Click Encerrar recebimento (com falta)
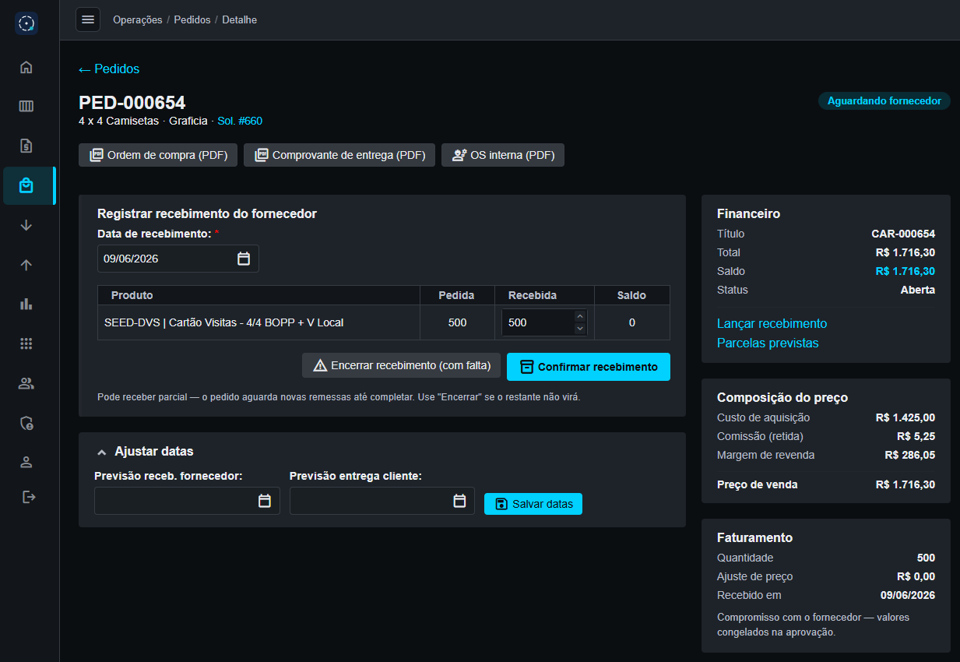The height and width of the screenshot is (662, 960). (x=402, y=366)
